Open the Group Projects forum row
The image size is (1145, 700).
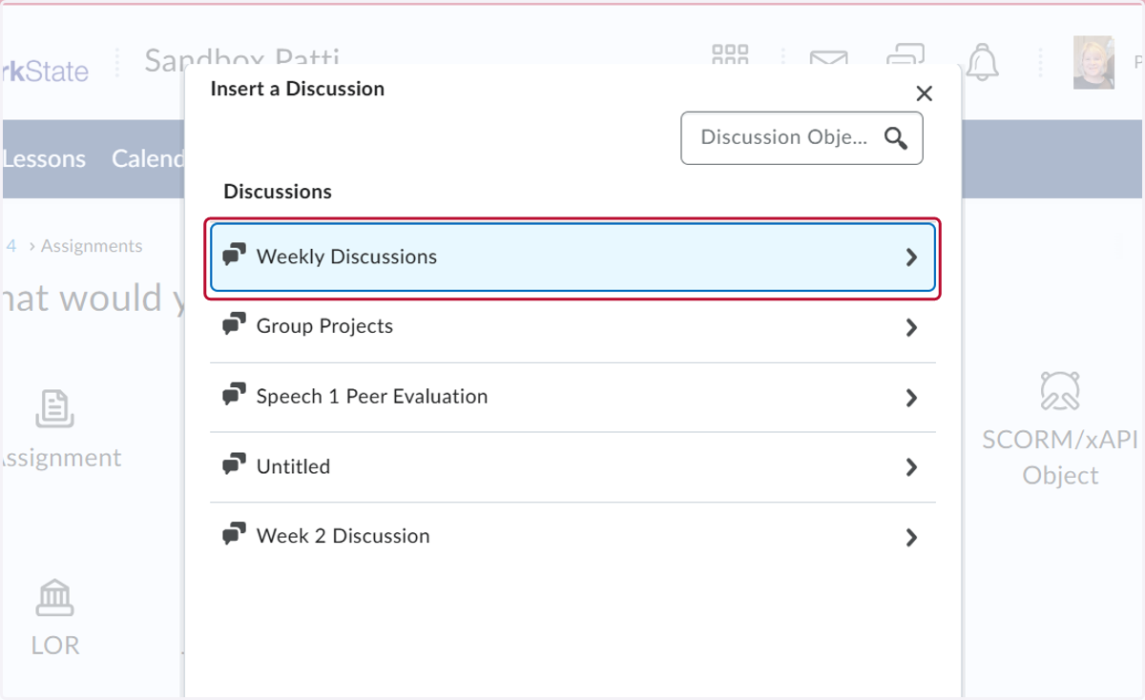572,327
